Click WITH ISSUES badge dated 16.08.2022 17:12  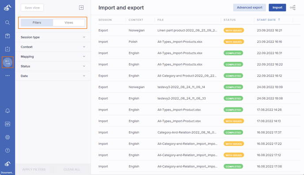(234, 155)
